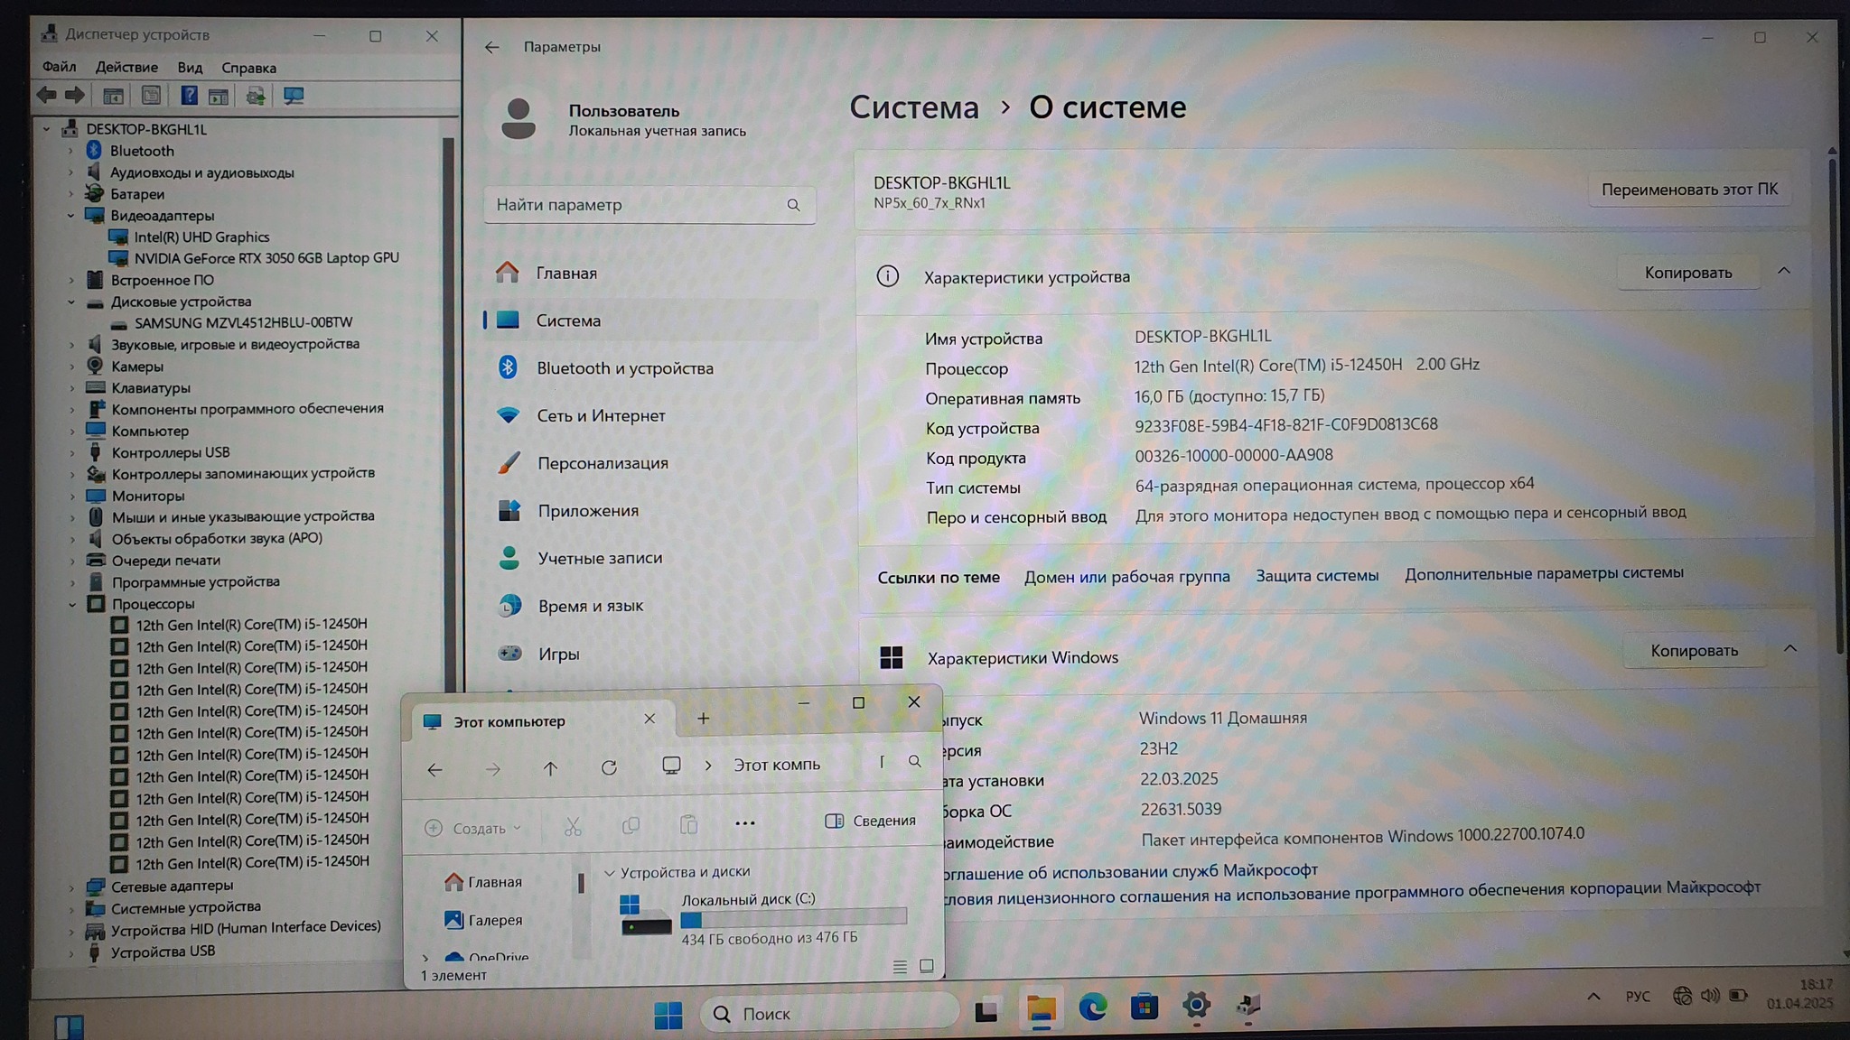
Task: Collapse the Процессоры tree node
Action: tap(72, 604)
